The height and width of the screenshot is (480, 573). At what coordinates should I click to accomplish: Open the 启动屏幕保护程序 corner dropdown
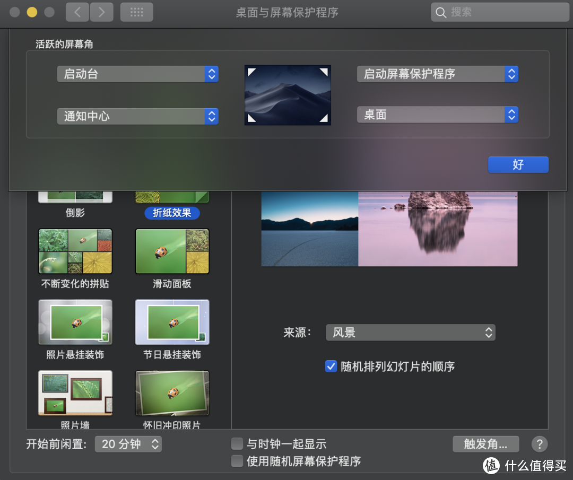437,74
